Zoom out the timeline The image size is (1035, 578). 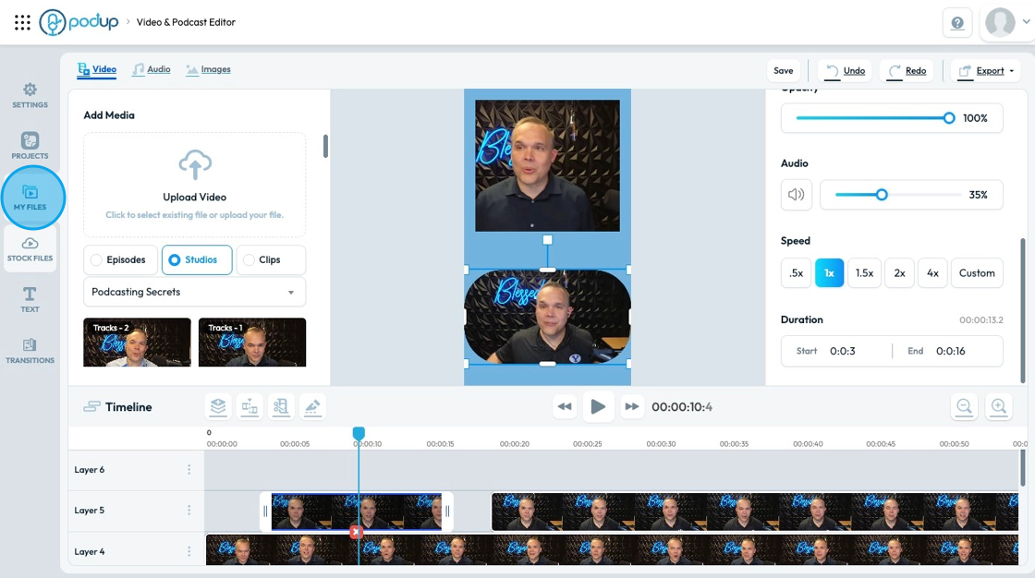tap(964, 407)
